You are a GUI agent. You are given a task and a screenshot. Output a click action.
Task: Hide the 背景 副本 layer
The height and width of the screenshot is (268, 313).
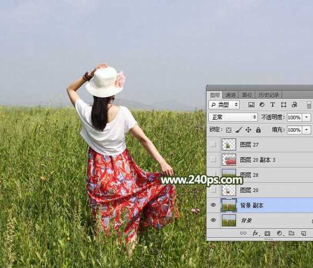point(213,205)
